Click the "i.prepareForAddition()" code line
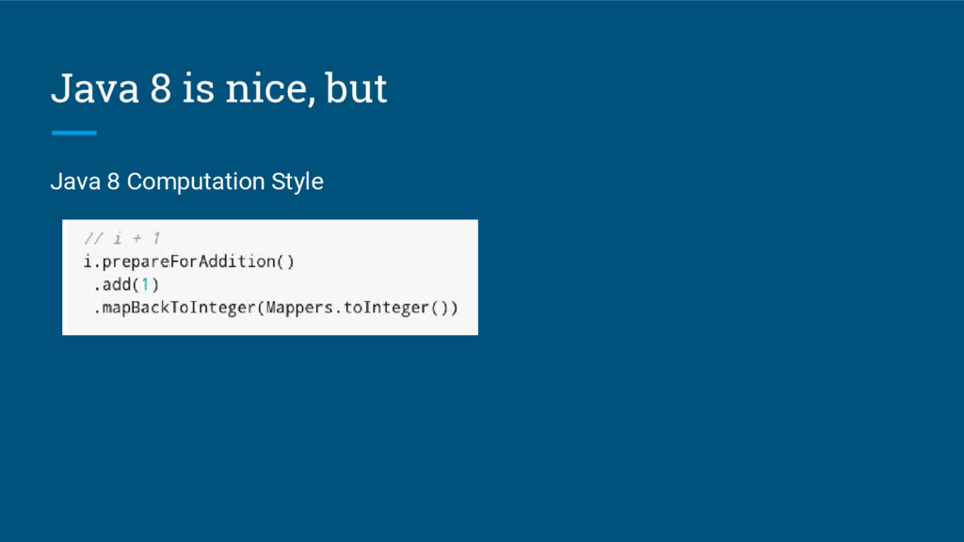964x542 pixels. 188,262
